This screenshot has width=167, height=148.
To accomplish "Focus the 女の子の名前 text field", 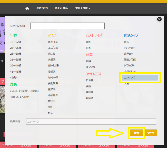I will (67, 26).
